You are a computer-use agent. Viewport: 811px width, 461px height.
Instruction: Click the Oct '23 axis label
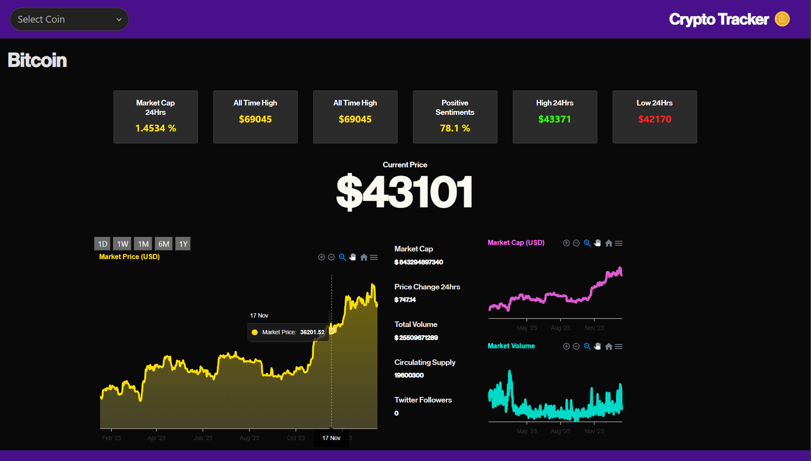(296, 438)
